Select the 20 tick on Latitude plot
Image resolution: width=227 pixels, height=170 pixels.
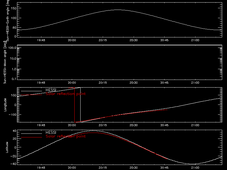coord(14,139)
